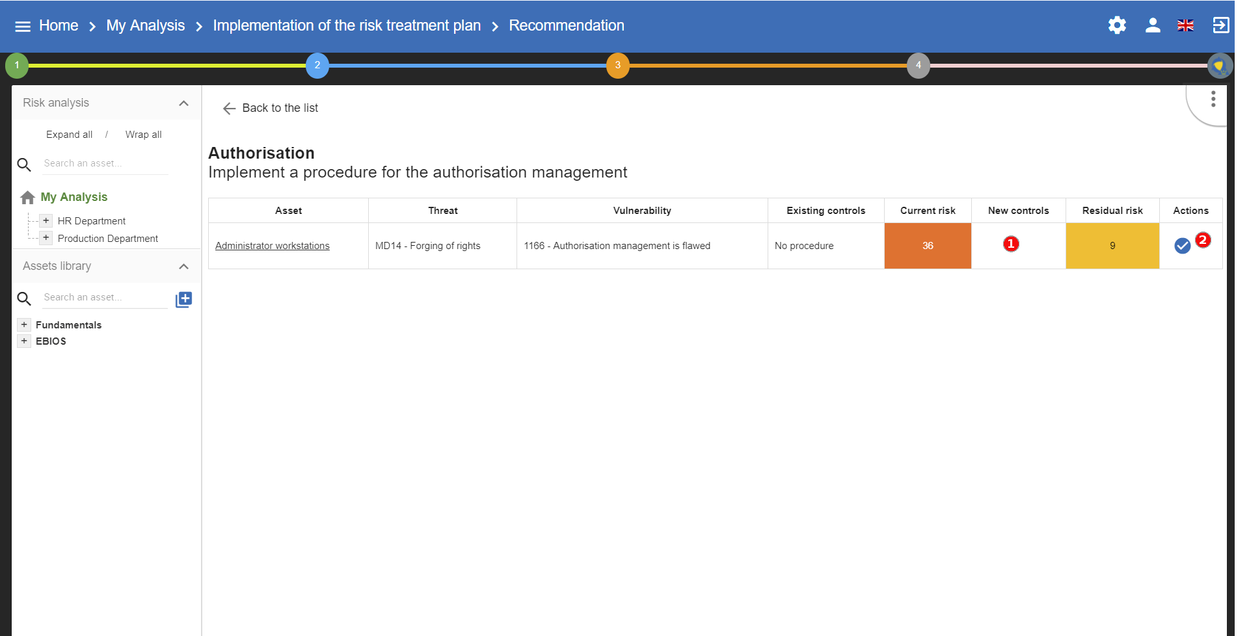Collapse the Risk analysis panel
The height and width of the screenshot is (636, 1249).
coord(183,103)
